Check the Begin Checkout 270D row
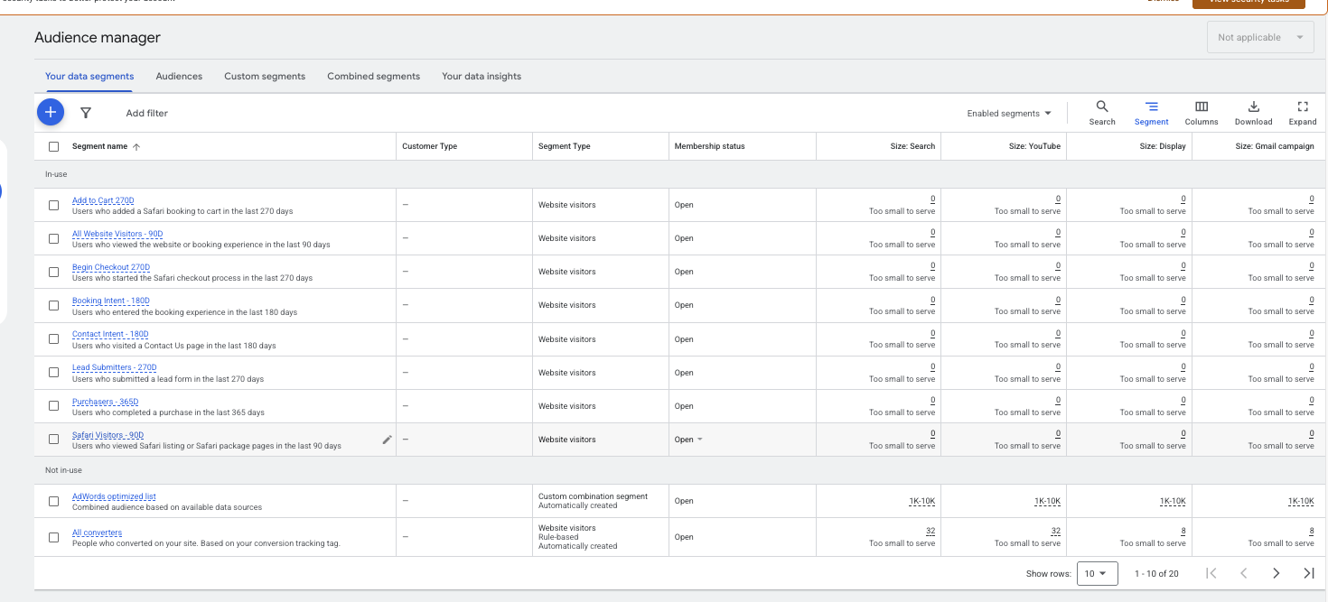 pos(53,272)
